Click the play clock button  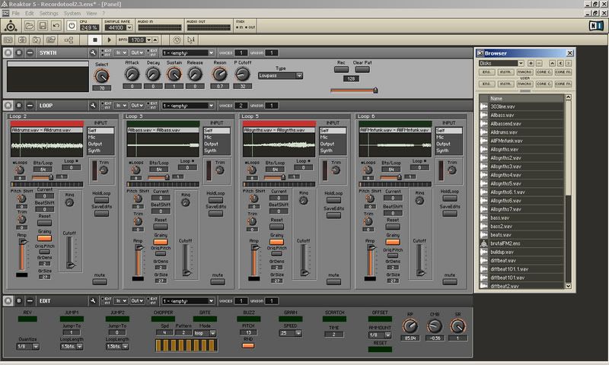109,40
